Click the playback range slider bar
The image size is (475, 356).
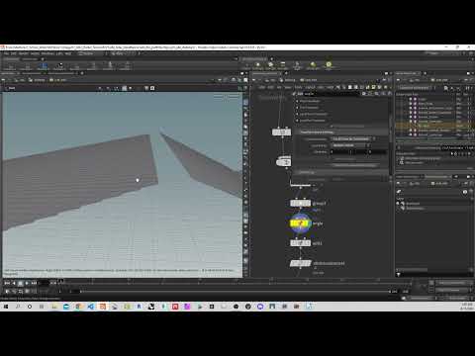(x=235, y=291)
